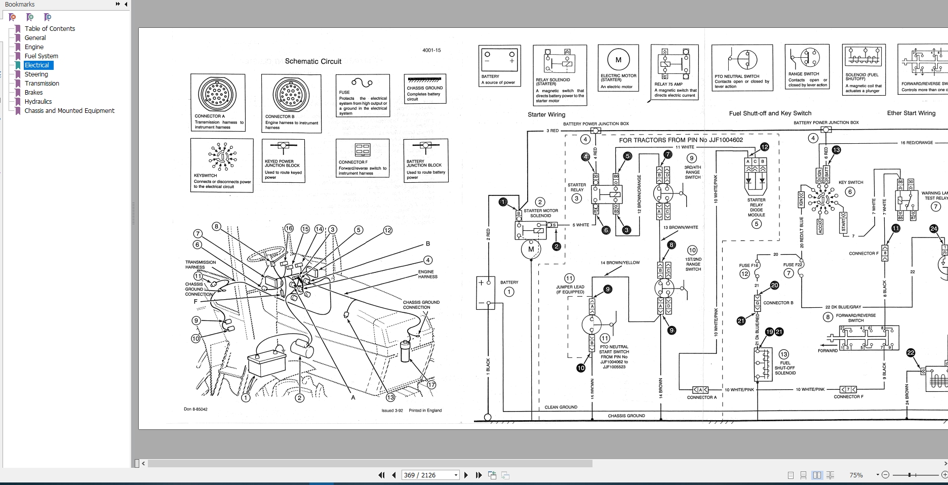Image resolution: width=948 pixels, height=485 pixels.
Task: Toggle two-page facing view
Action: point(816,475)
